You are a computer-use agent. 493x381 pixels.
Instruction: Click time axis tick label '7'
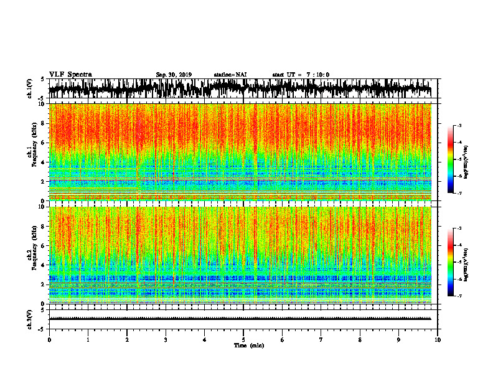pyautogui.click(x=321, y=340)
